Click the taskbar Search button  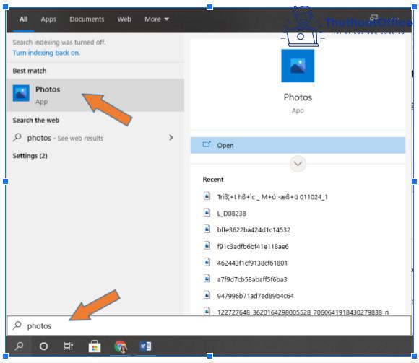click(x=19, y=346)
